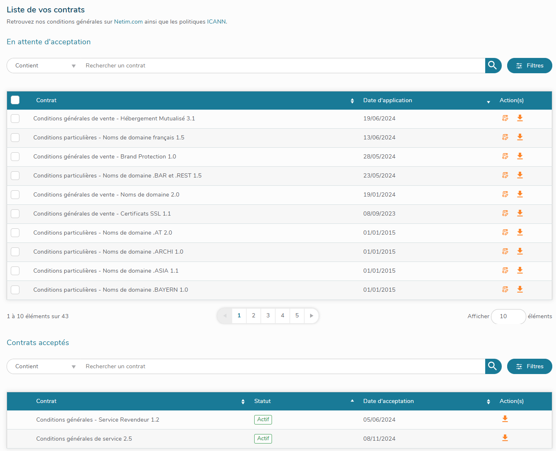Download the Certificats SSL 1.1 contract
This screenshot has height=451, width=556.
point(520,213)
